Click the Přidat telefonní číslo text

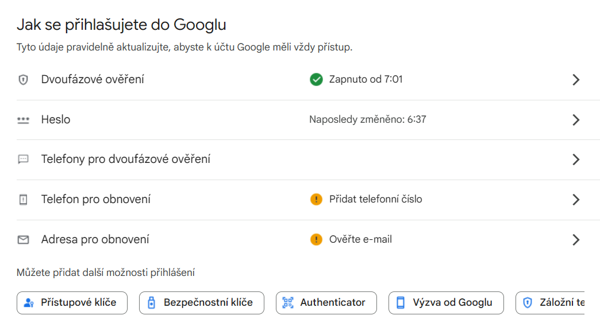[x=375, y=200]
